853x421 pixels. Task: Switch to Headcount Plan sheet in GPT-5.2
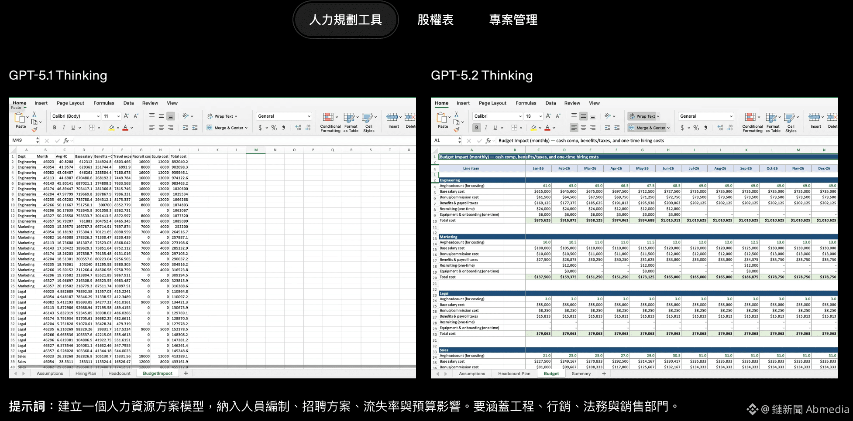point(514,373)
